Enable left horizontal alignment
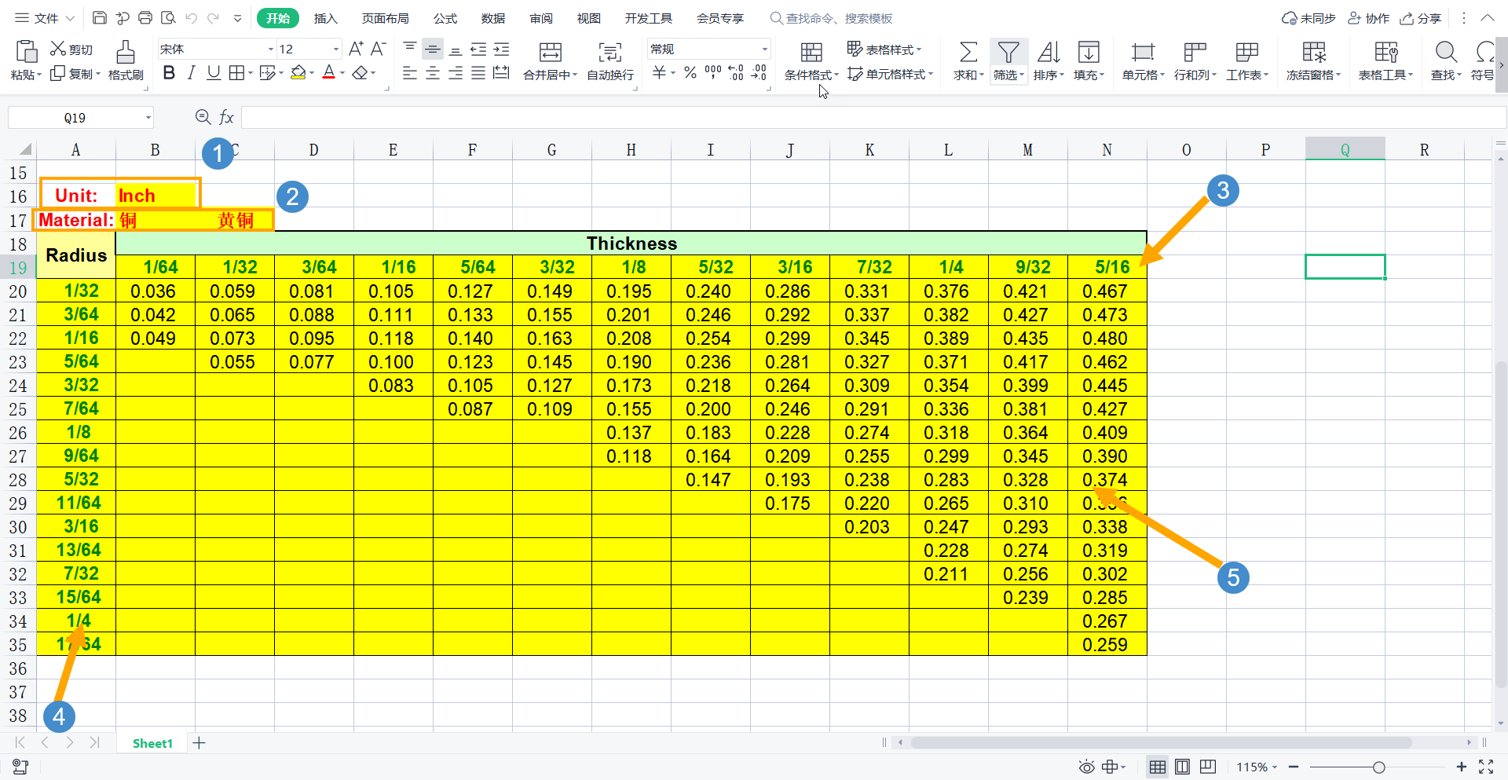 tap(409, 73)
